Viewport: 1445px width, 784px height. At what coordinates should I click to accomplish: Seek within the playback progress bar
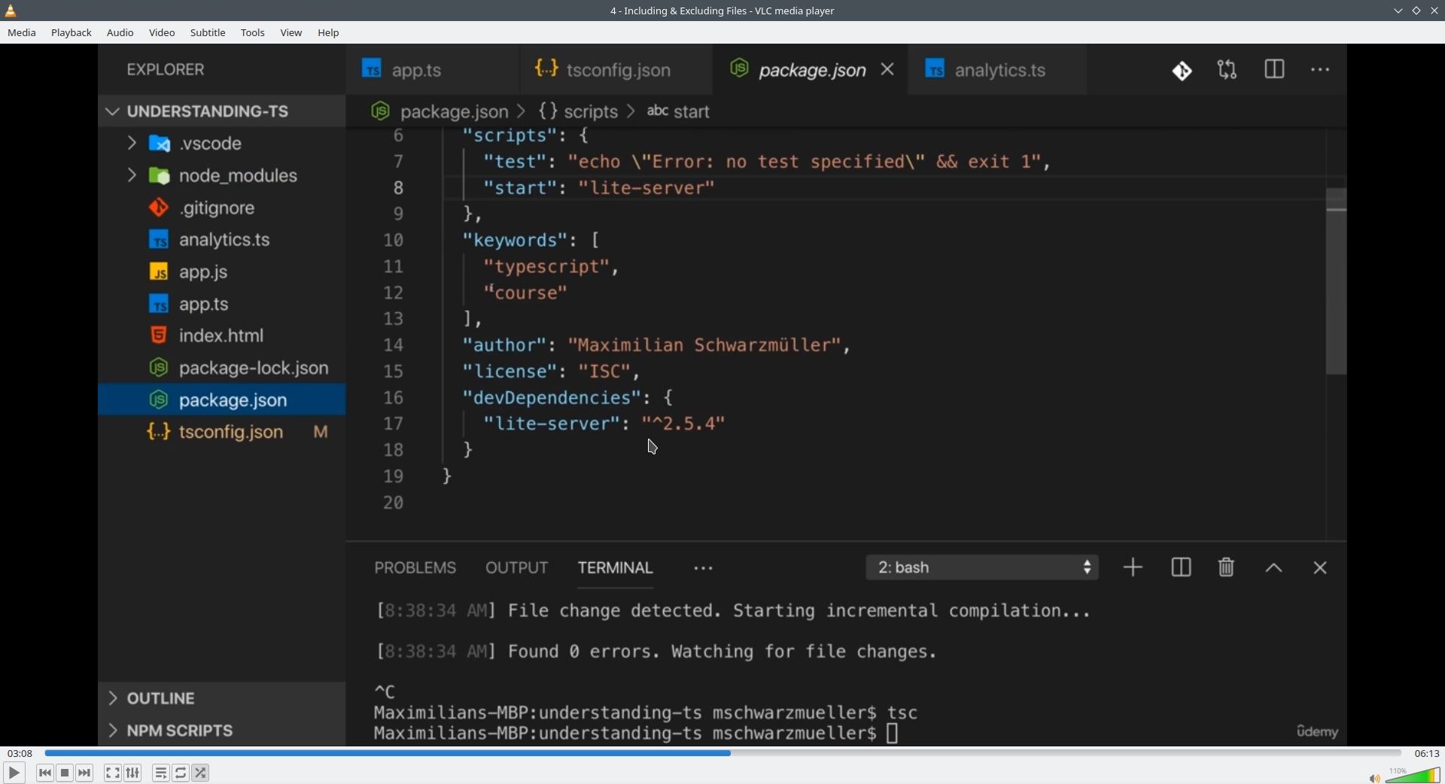[x=722, y=753]
